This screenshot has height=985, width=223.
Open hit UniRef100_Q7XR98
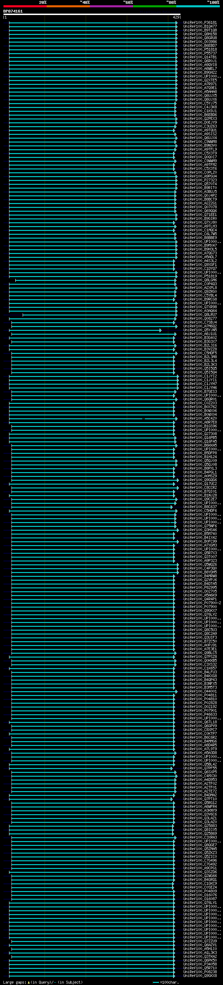tap(200, 307)
